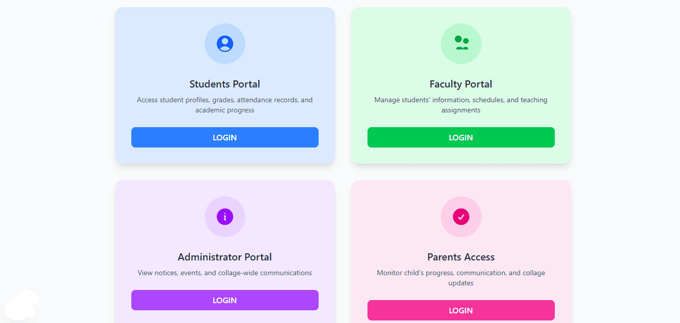Select the blue circular icon above Students Portal
Screen dimensions: 680x323
click(225, 44)
